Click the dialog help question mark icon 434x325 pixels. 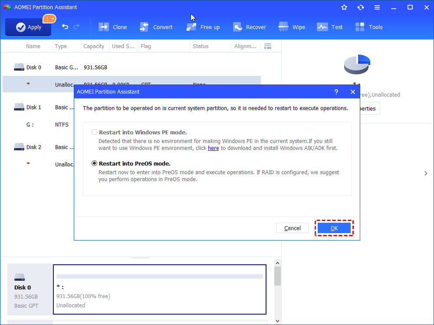336,92
